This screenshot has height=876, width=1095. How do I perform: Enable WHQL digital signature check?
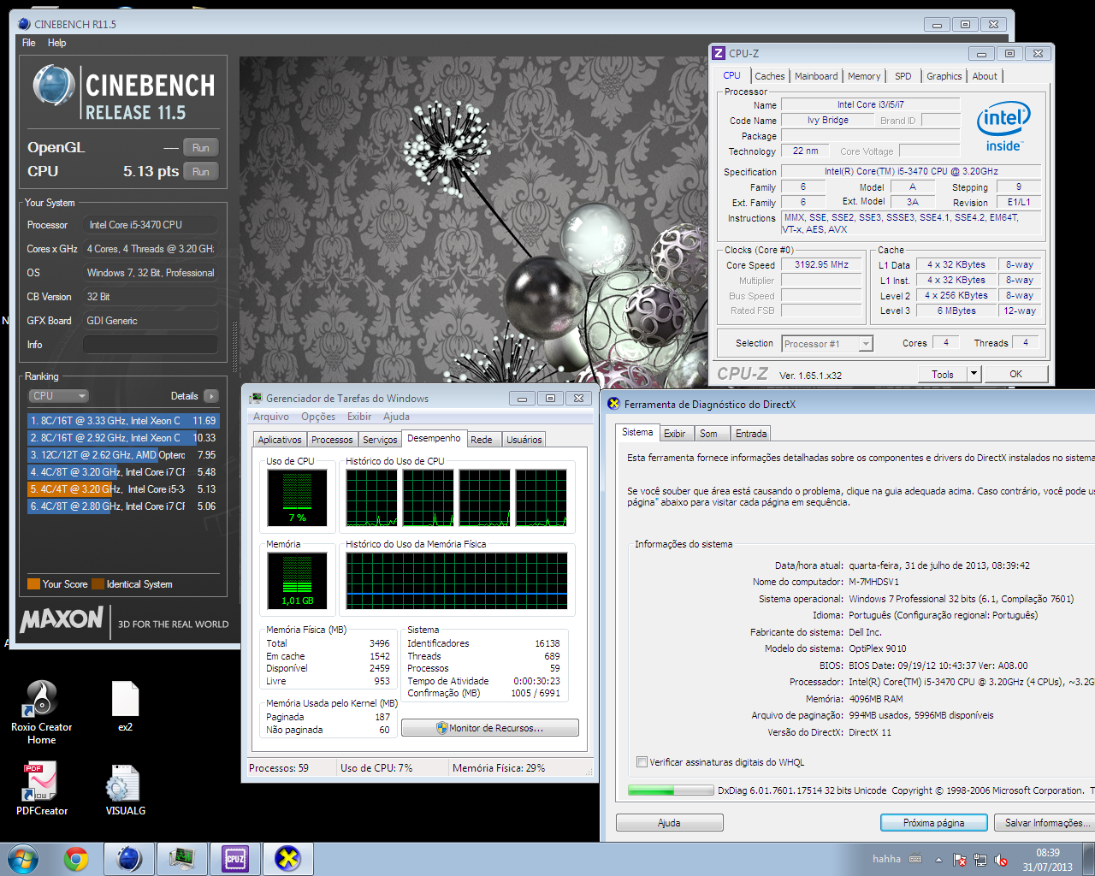click(642, 762)
